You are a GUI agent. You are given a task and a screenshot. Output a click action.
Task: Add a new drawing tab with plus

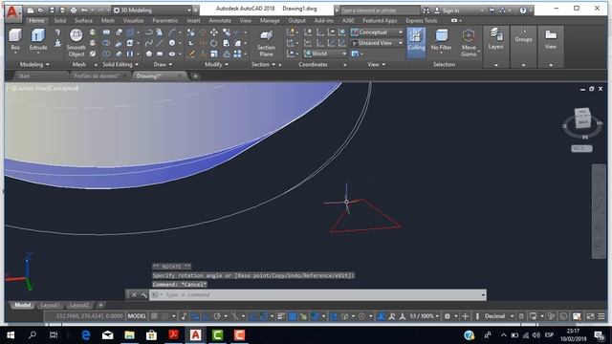click(x=195, y=76)
